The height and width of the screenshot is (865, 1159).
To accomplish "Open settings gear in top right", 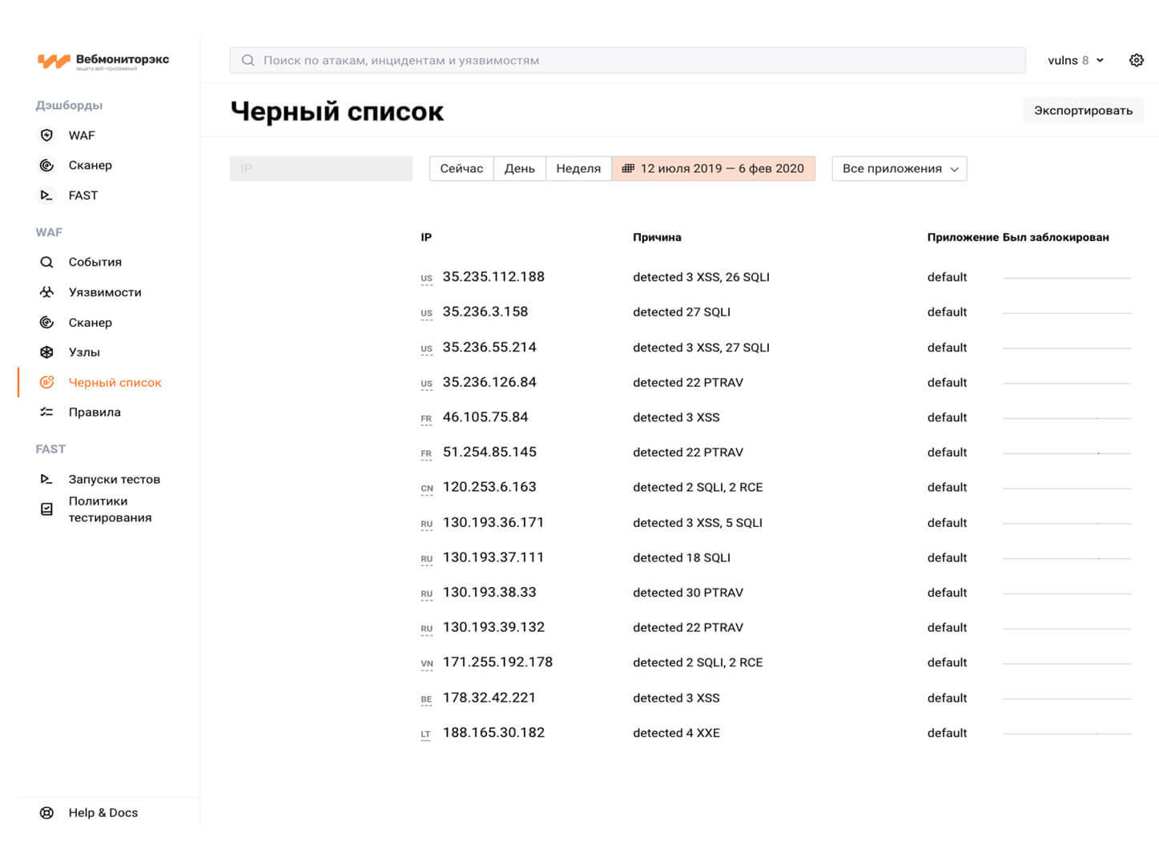I will coord(1136,60).
